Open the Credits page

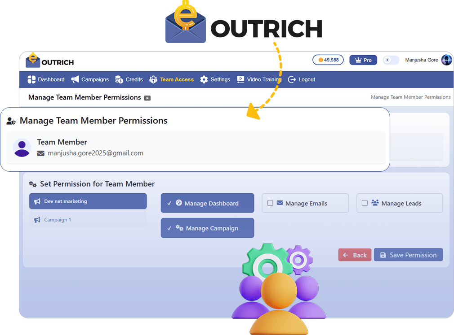pyautogui.click(x=129, y=80)
